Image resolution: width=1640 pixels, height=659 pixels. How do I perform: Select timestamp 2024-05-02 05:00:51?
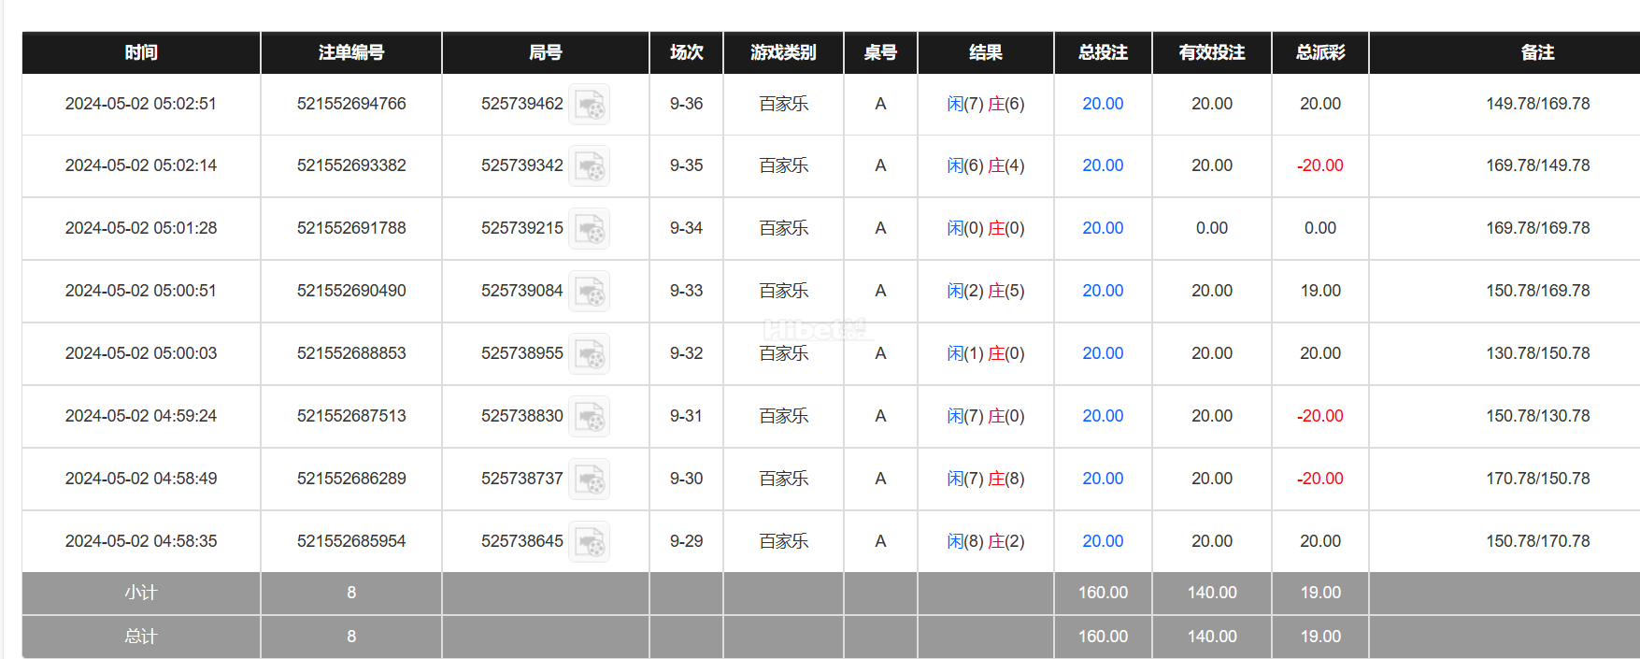pos(141,291)
